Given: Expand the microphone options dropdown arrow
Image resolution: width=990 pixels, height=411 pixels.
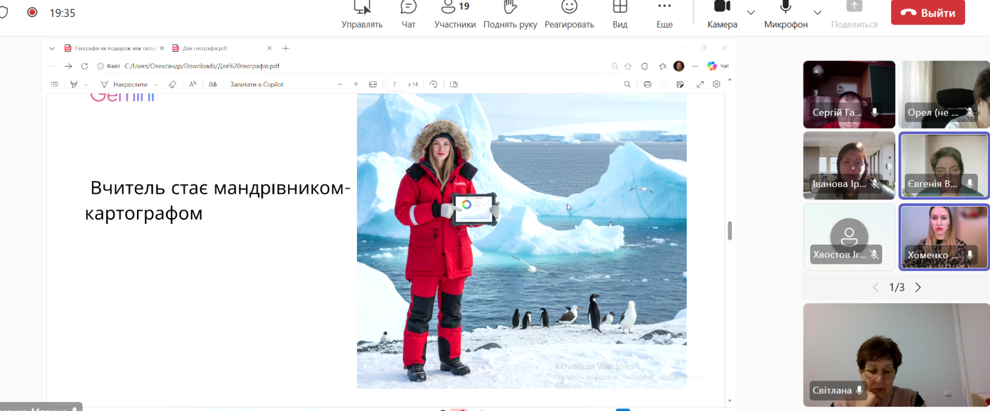Looking at the screenshot, I should click(817, 13).
